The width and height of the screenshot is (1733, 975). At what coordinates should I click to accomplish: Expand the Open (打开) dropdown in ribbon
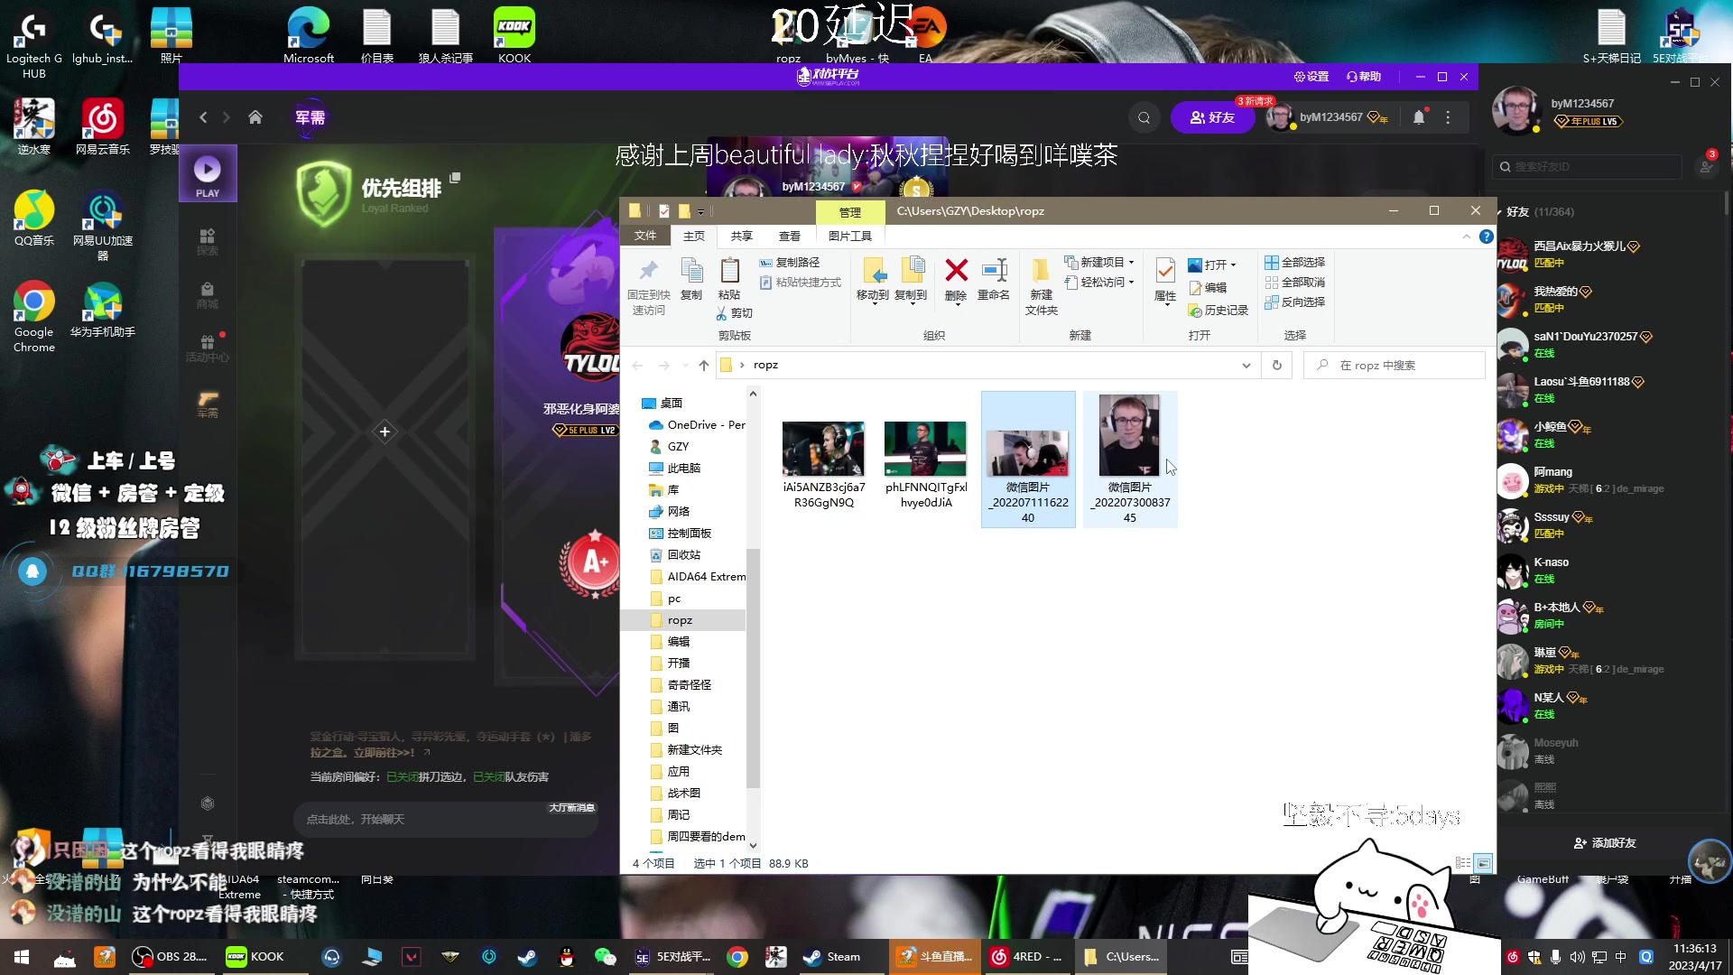(x=1234, y=265)
